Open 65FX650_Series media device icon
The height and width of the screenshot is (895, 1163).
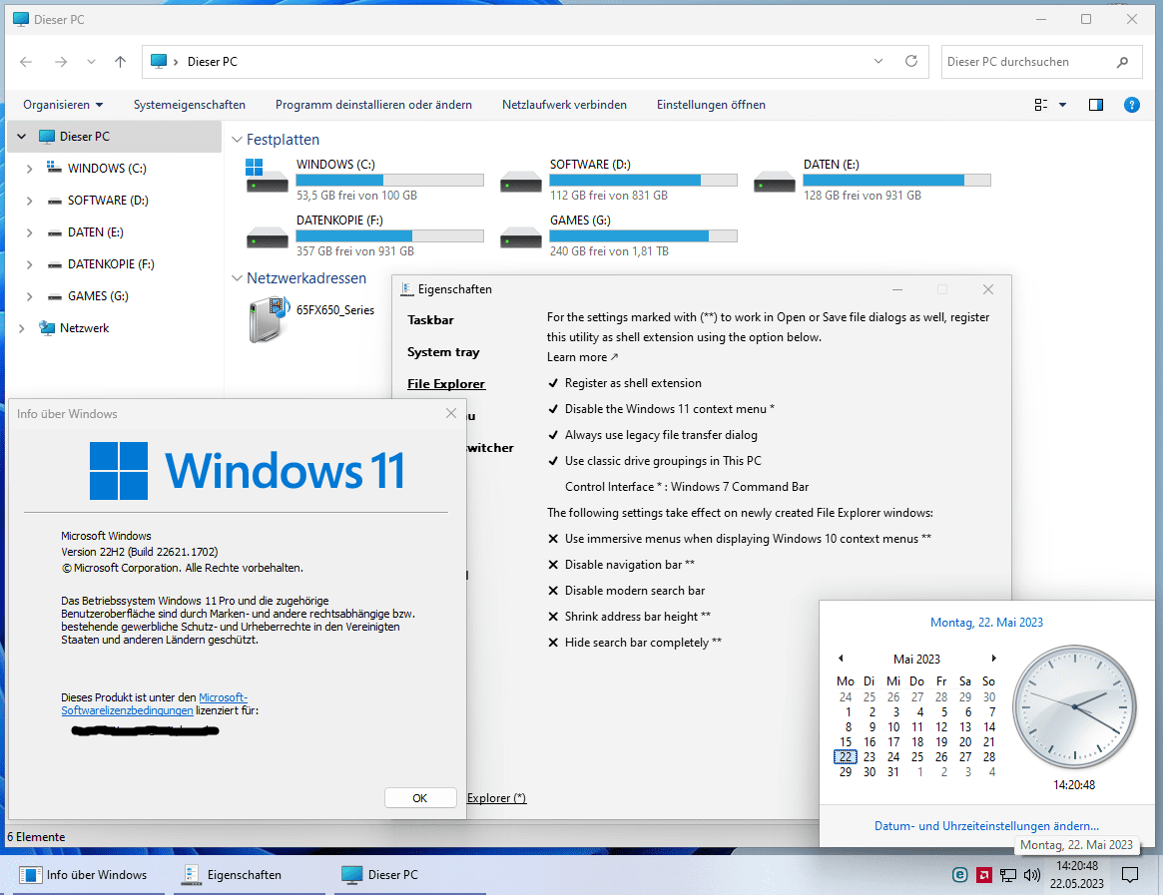268,319
